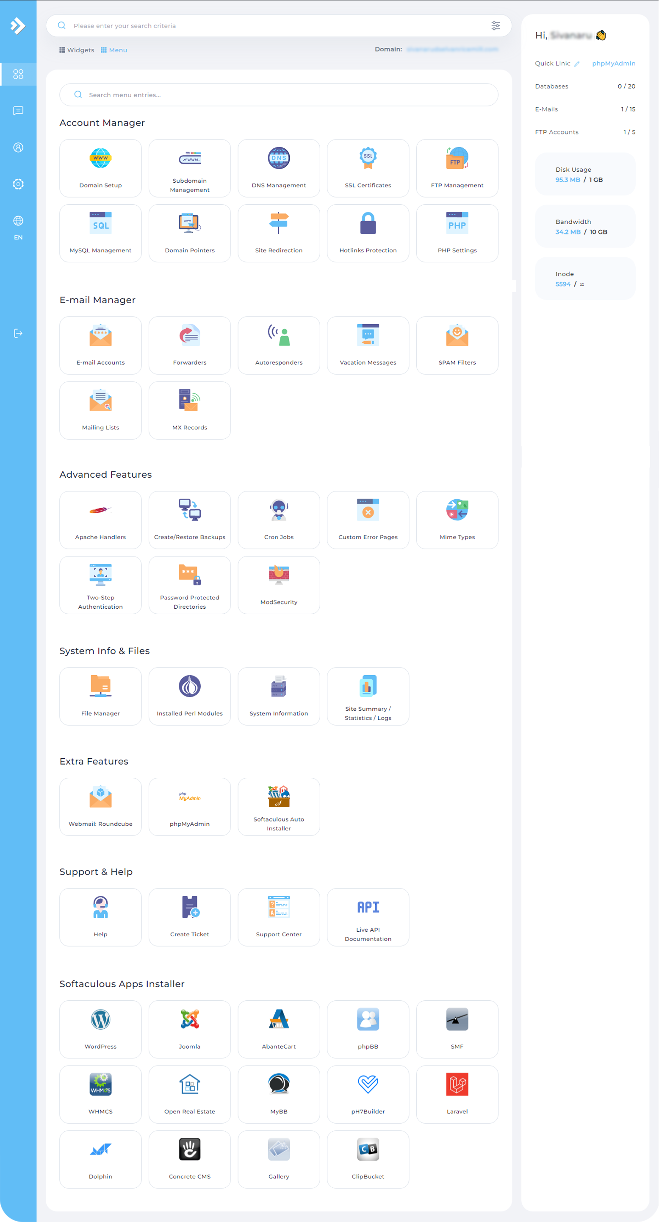Image resolution: width=659 pixels, height=1222 pixels.
Task: Click phpMyAdmin quick link
Action: (x=614, y=63)
